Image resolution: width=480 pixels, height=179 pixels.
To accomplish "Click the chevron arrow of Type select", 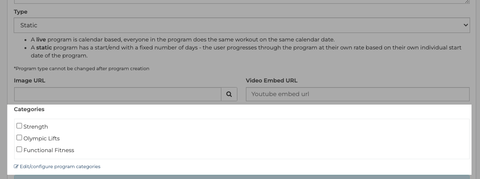I will 465,25.
